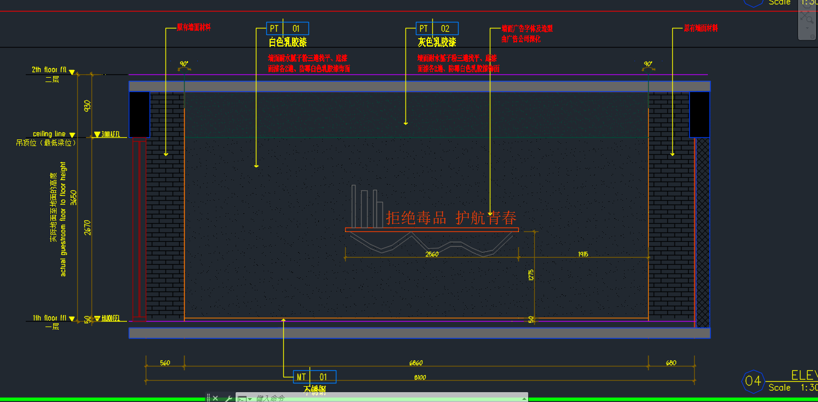The image size is (818, 402).
Task: Select the "ELEV" title text
Action: pyautogui.click(x=804, y=375)
